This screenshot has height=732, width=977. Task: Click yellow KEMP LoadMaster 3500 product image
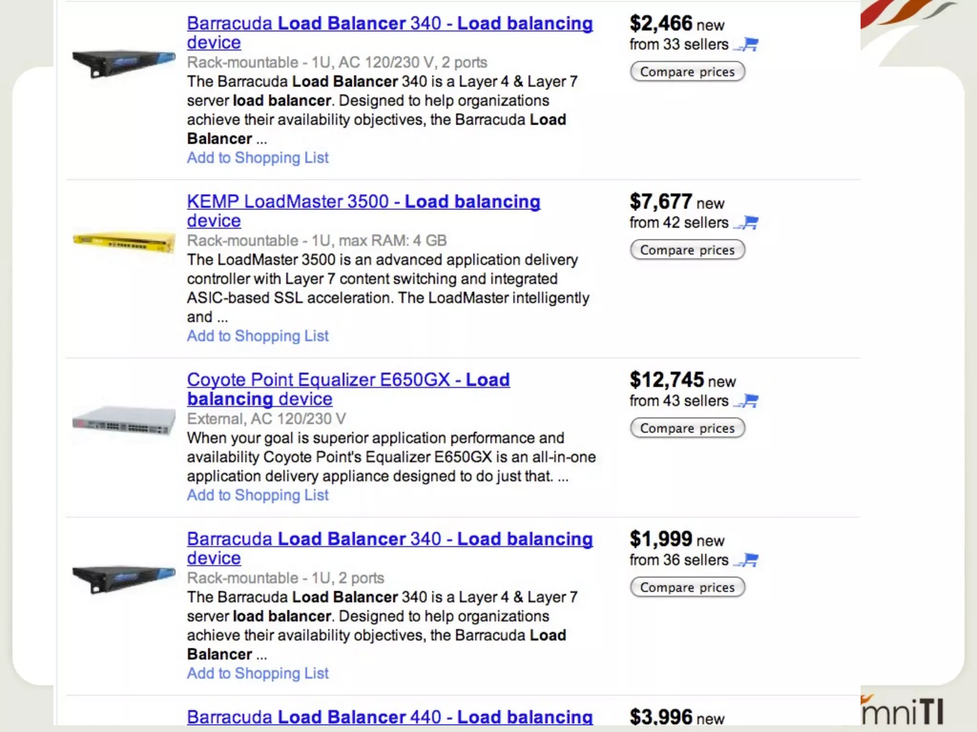click(x=124, y=242)
